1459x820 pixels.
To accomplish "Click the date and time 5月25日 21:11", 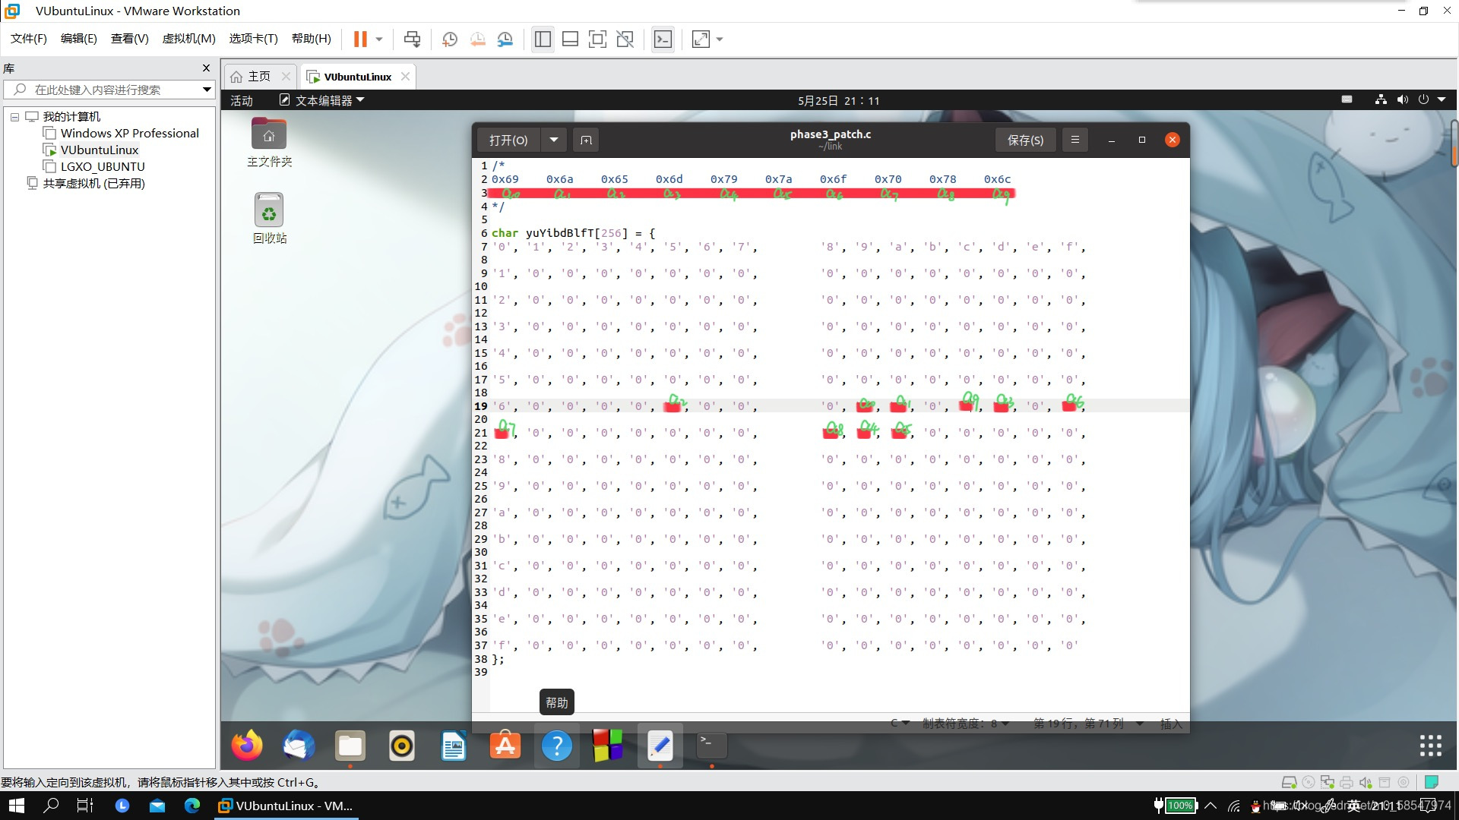I will tap(838, 100).
